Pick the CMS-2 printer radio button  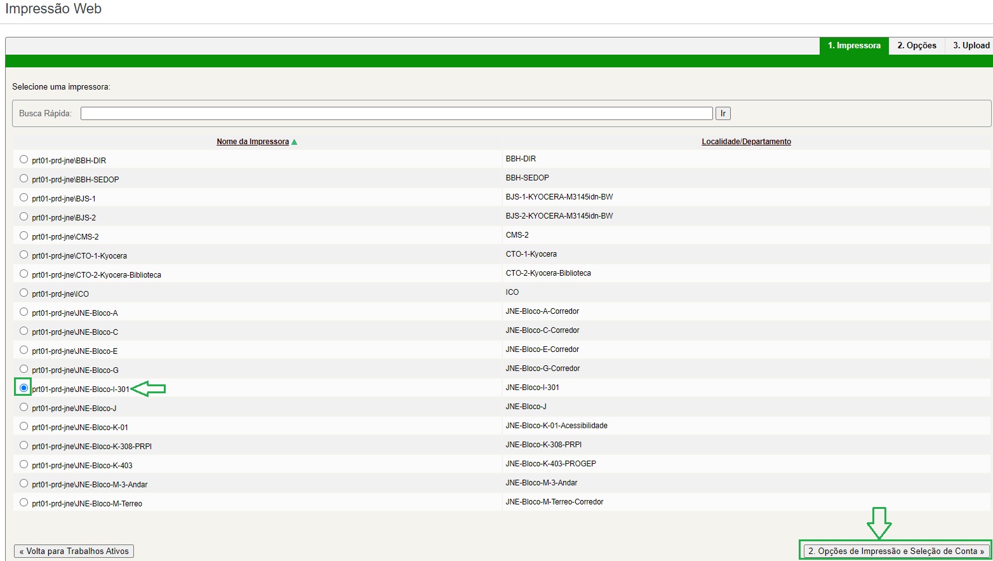click(23, 236)
